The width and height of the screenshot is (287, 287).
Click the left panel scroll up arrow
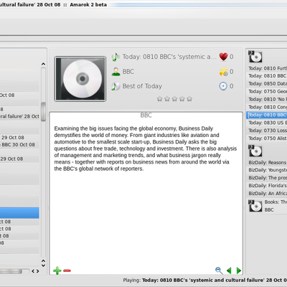pyautogui.click(x=43, y=64)
